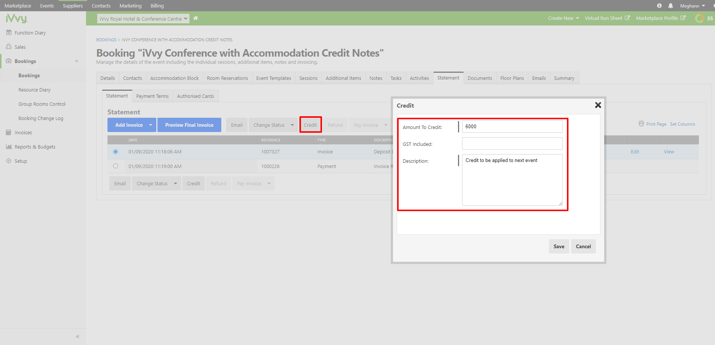Click the Add Invoice button

tap(129, 125)
